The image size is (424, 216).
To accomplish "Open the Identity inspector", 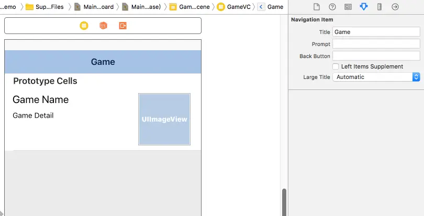I will point(348,7).
